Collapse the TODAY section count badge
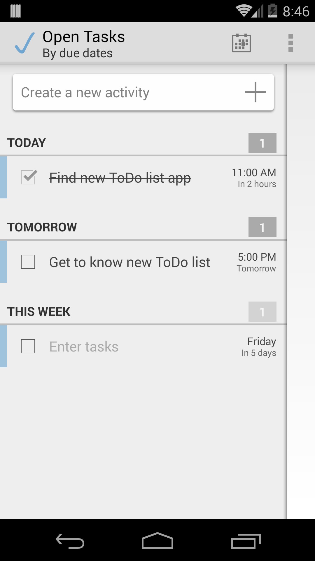Image resolution: width=315 pixels, height=561 pixels. [x=262, y=143]
